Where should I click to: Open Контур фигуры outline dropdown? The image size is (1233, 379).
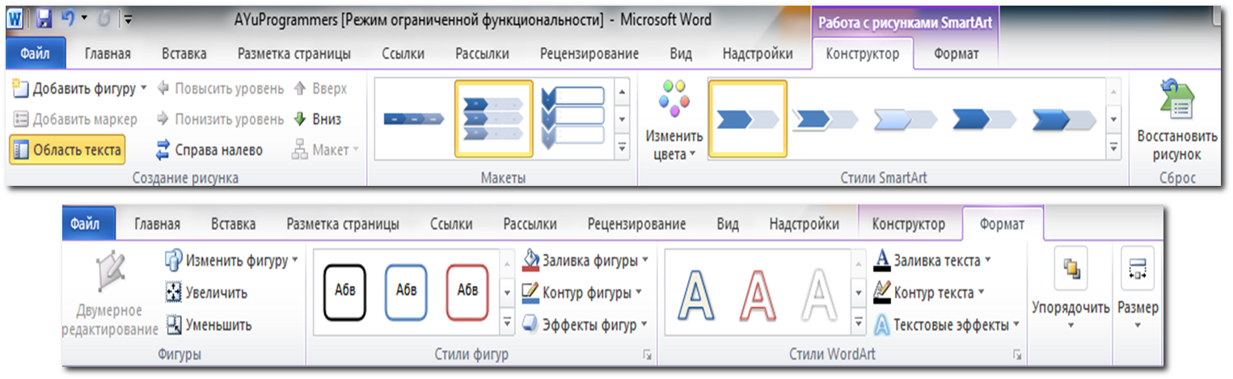click(582, 293)
